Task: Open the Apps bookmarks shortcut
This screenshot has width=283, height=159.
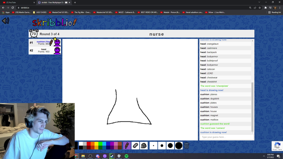Action: 6,12
